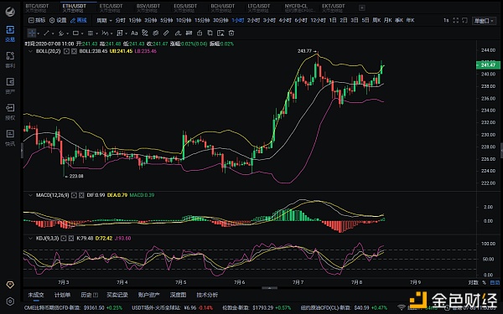Click the 241.47 current price label
The width and height of the screenshot is (503, 314).
tap(488, 65)
